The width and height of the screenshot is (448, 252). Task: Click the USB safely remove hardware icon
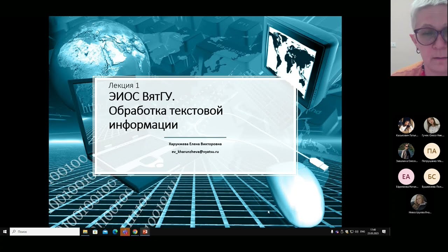pos(342,232)
